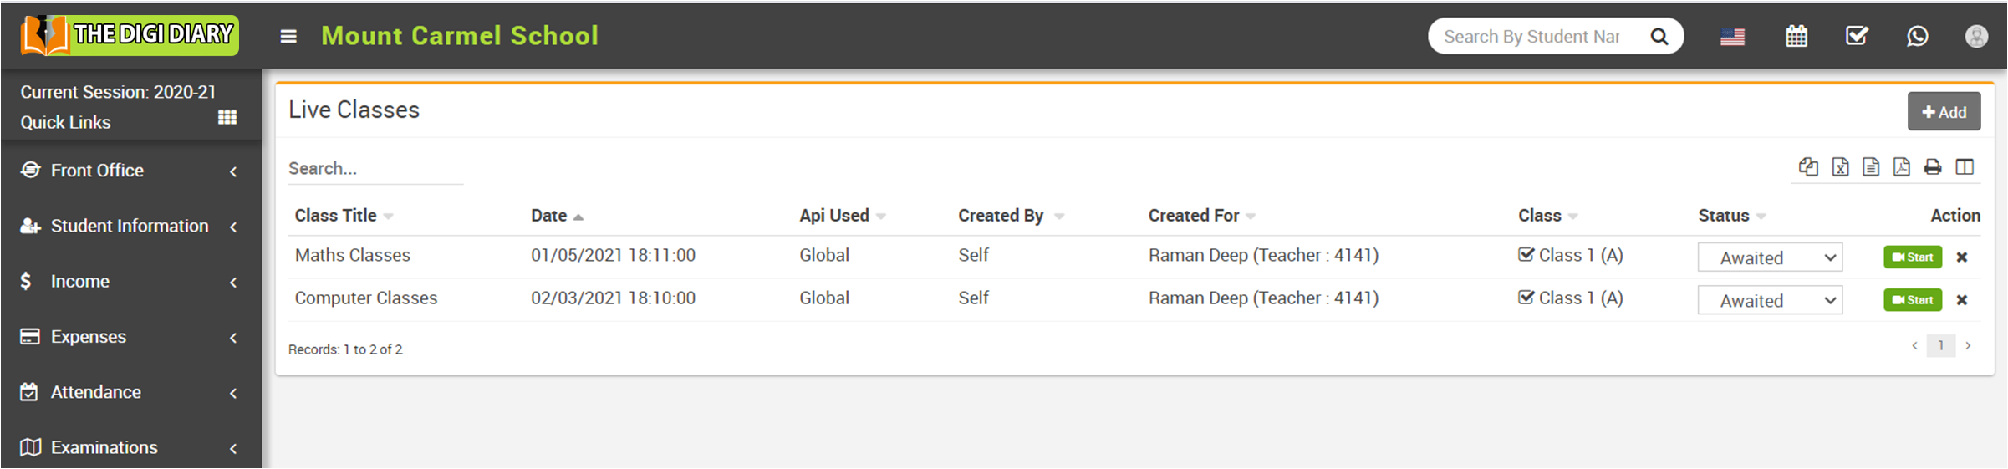Open Status dropdown for Maths Classes
Viewport: 2008px width, 469px height.
tap(1770, 257)
